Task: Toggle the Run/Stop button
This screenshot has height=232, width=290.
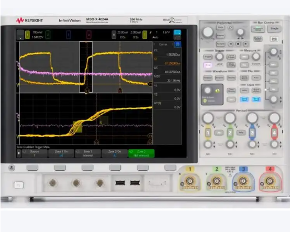Action: coord(258,29)
